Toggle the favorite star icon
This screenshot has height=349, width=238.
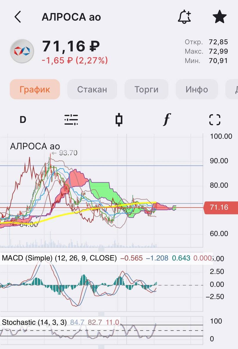[x=219, y=17]
